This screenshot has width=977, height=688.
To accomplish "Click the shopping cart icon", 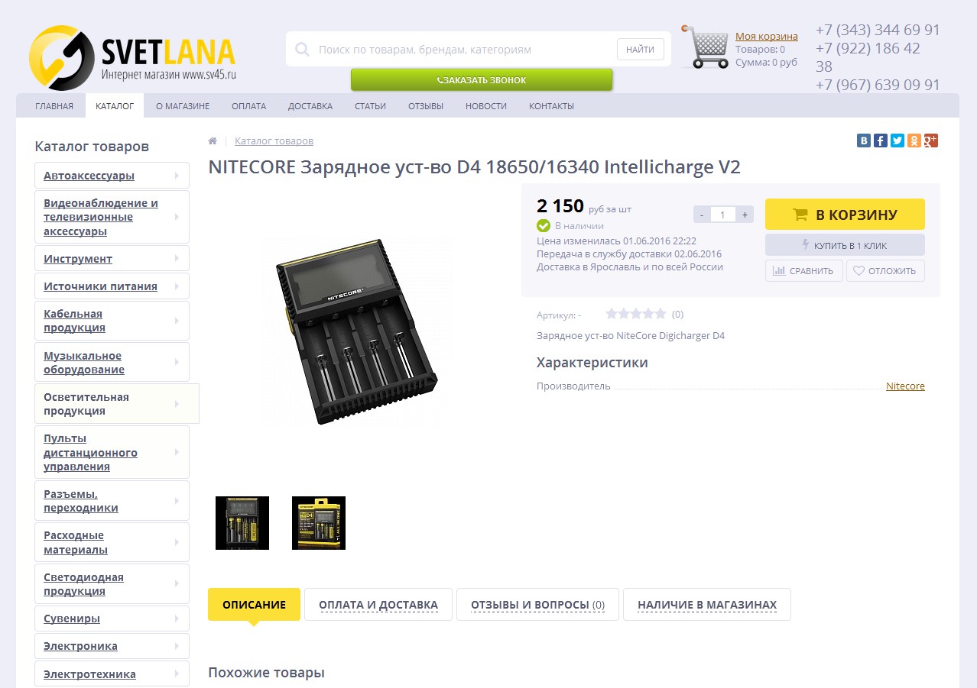I will [x=705, y=47].
